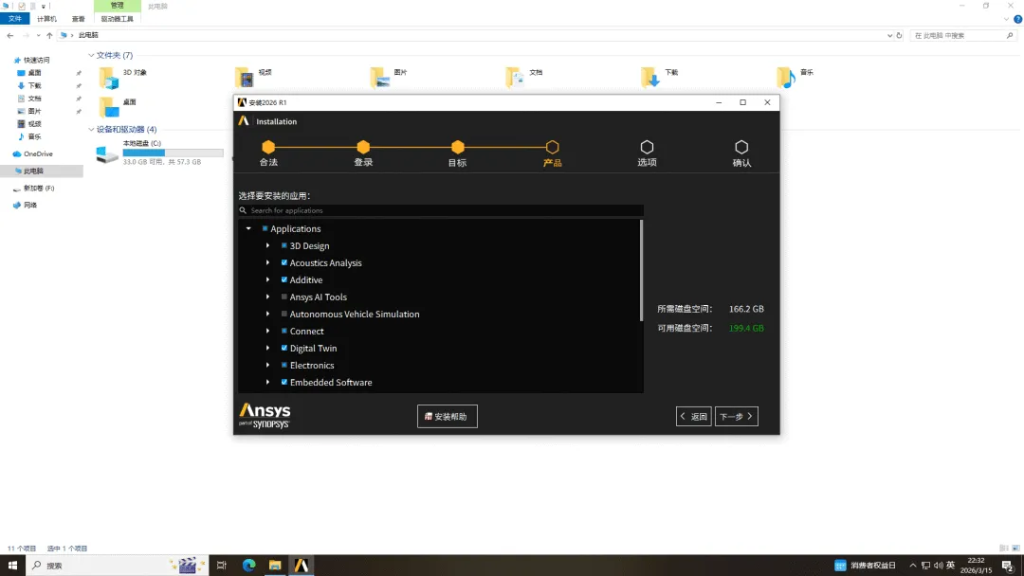Open File Explorer from the taskbar

[275, 565]
